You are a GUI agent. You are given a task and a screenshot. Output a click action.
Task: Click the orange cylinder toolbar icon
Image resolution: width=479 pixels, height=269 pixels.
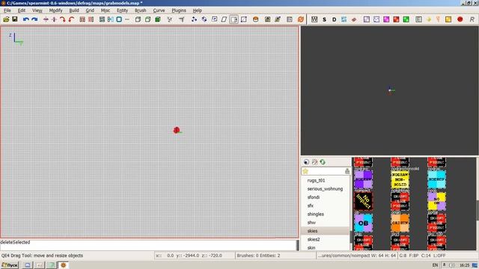pos(256,19)
